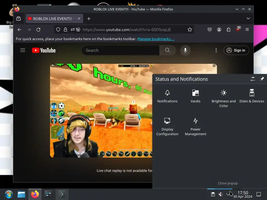Click the Firefox back arrow
The width and height of the screenshot is (267, 200).
click(x=20, y=30)
